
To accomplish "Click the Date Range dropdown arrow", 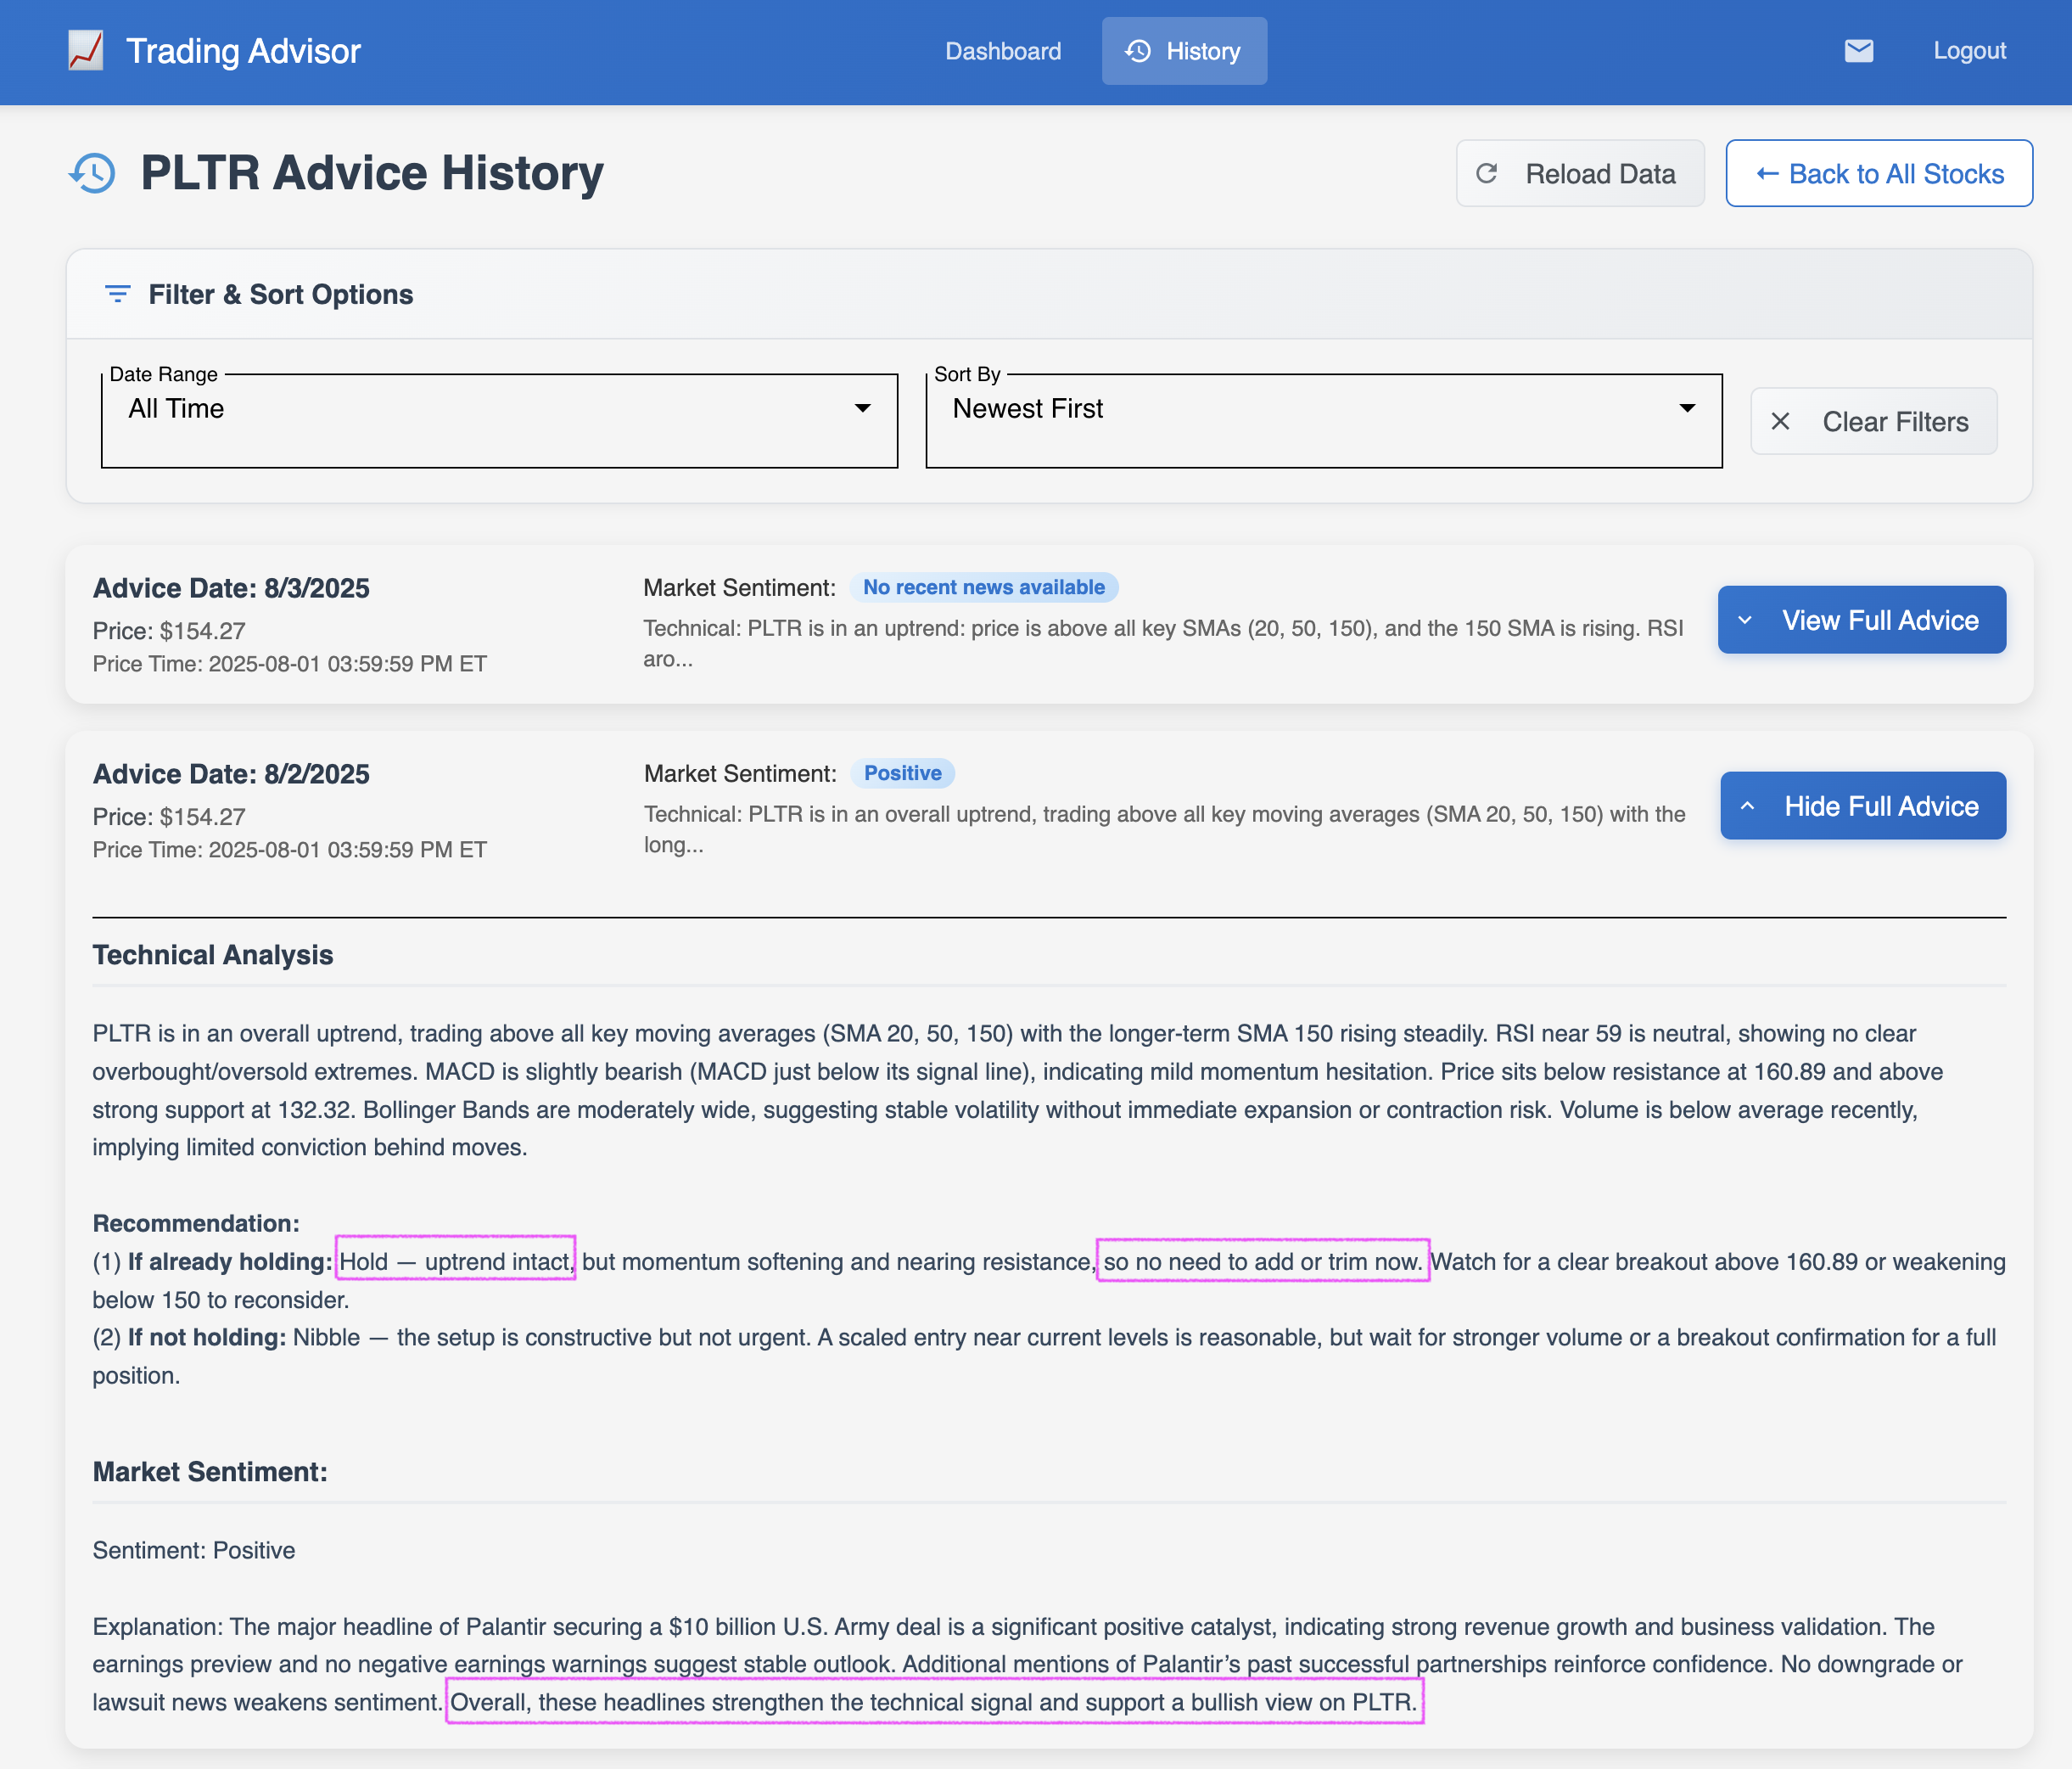I will pyautogui.click(x=862, y=408).
